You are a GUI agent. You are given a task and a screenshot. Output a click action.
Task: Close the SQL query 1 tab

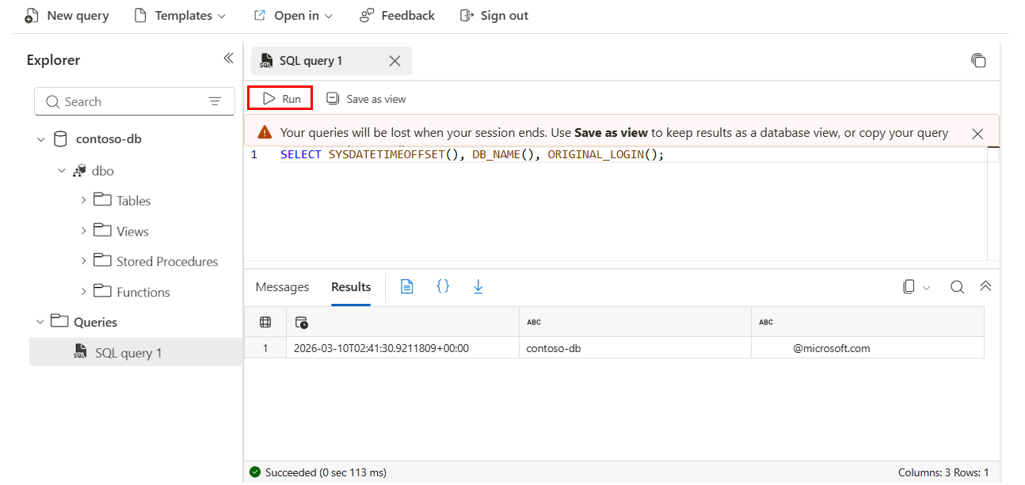[x=394, y=61]
